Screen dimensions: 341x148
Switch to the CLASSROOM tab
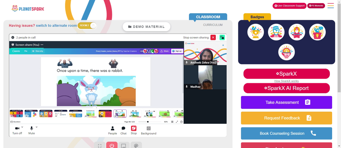[x=208, y=17]
